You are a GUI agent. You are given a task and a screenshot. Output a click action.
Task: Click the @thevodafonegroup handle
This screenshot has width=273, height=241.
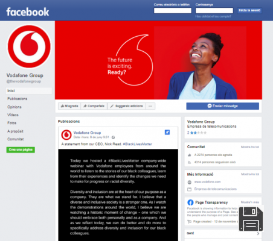(24, 81)
